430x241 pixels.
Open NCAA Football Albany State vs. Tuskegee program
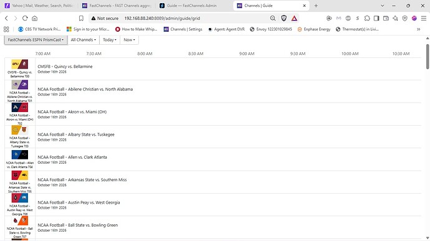click(228, 137)
